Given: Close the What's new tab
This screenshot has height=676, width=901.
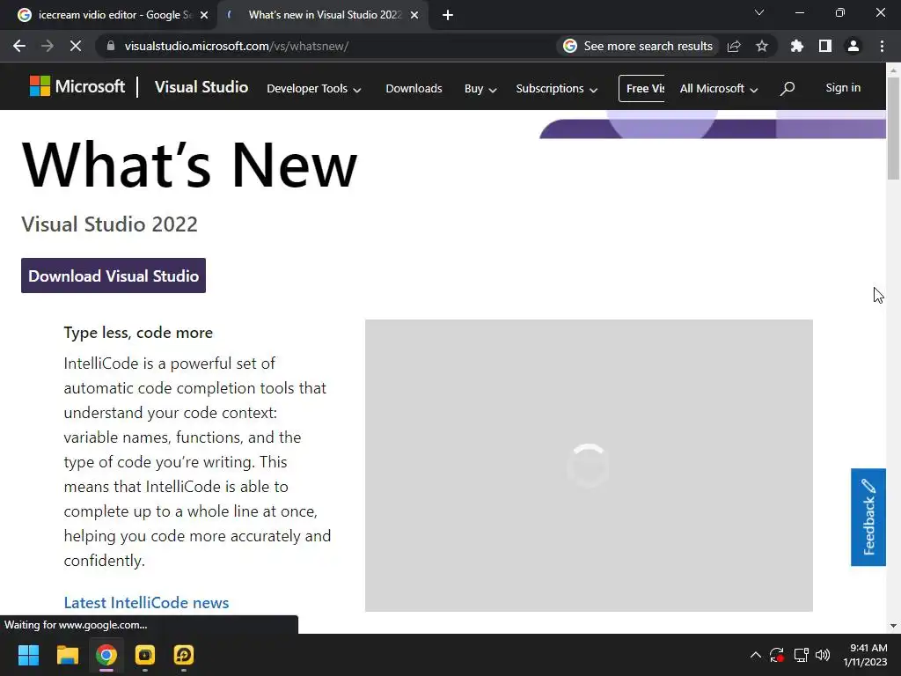Looking at the screenshot, I should pos(414,15).
